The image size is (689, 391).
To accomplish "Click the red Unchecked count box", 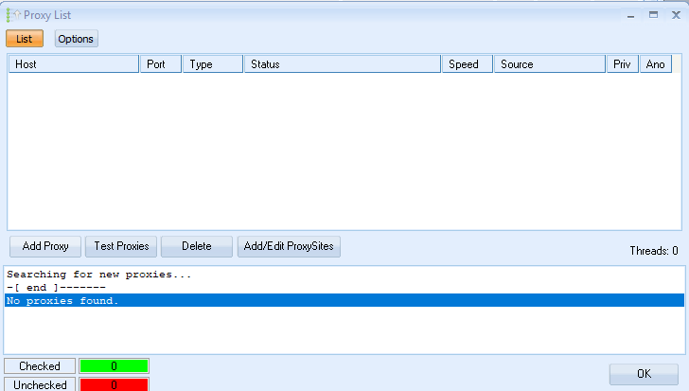I will [x=114, y=384].
